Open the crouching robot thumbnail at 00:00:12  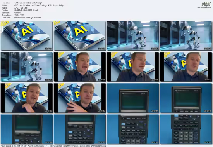tap(133, 36)
